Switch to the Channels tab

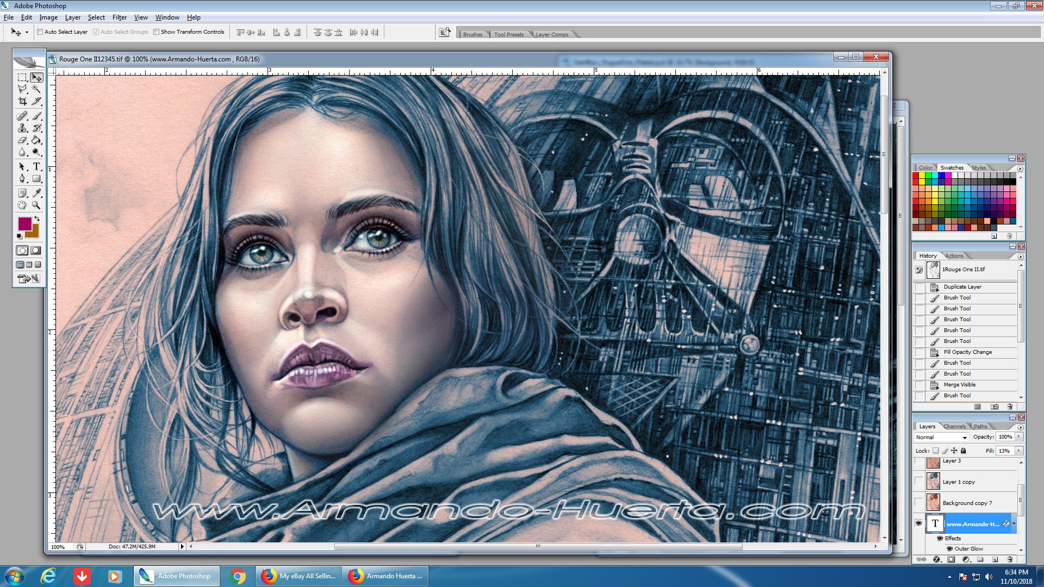coord(954,427)
